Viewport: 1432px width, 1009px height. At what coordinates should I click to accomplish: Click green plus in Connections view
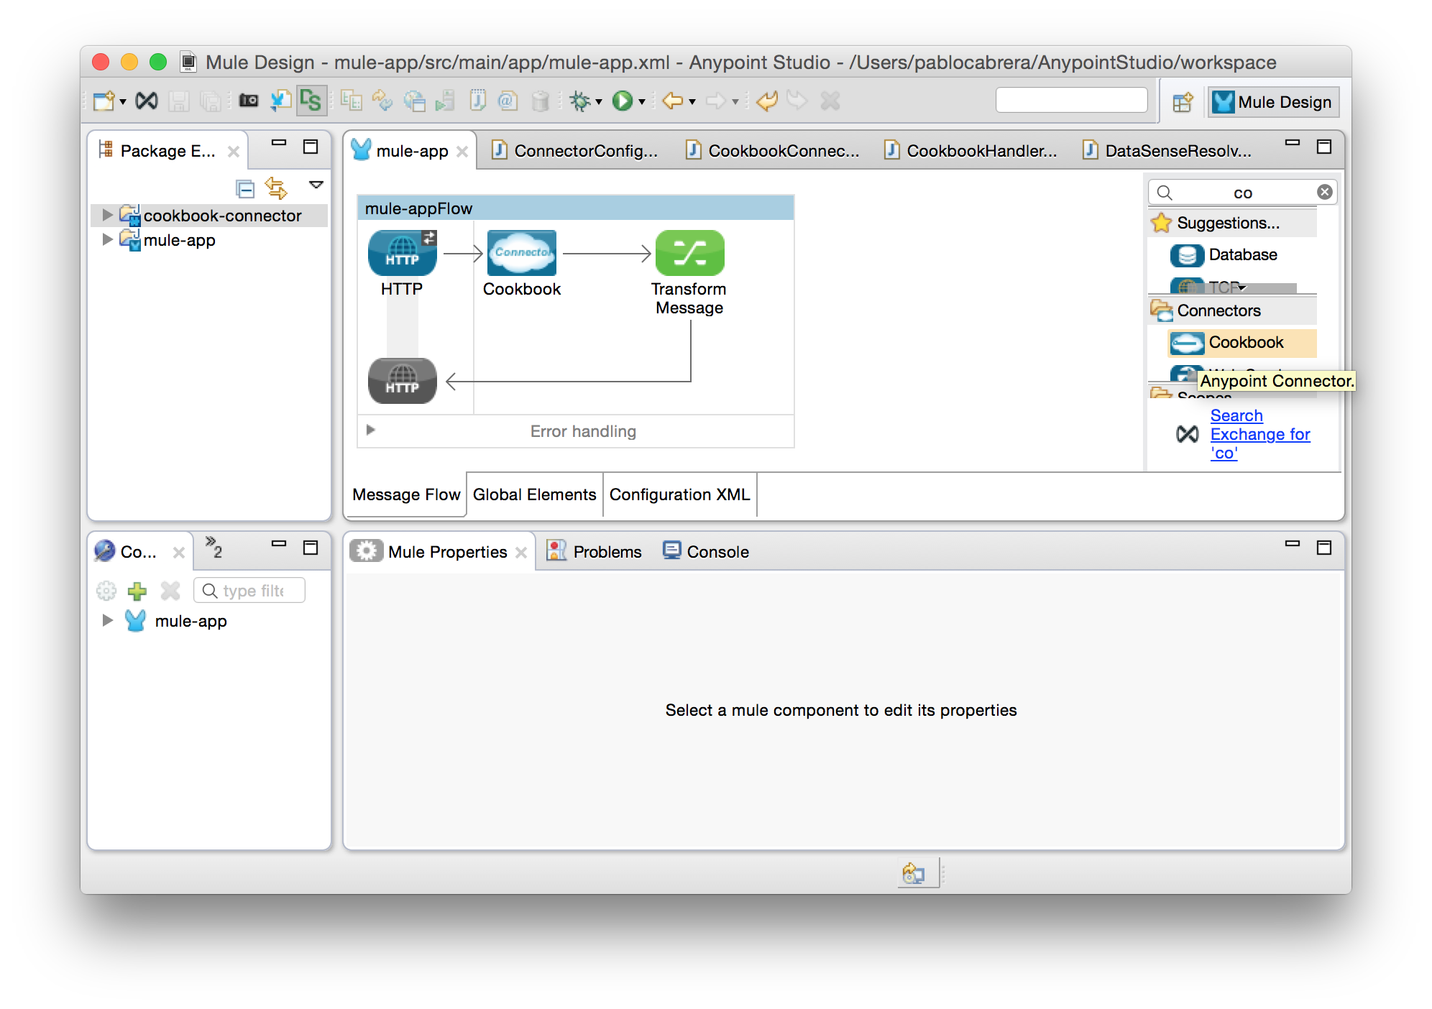point(137,591)
